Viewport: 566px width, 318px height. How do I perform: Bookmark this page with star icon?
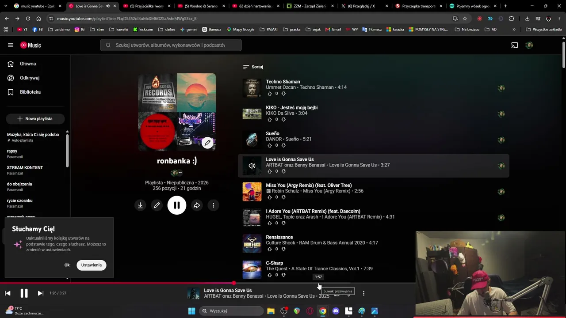point(465,19)
